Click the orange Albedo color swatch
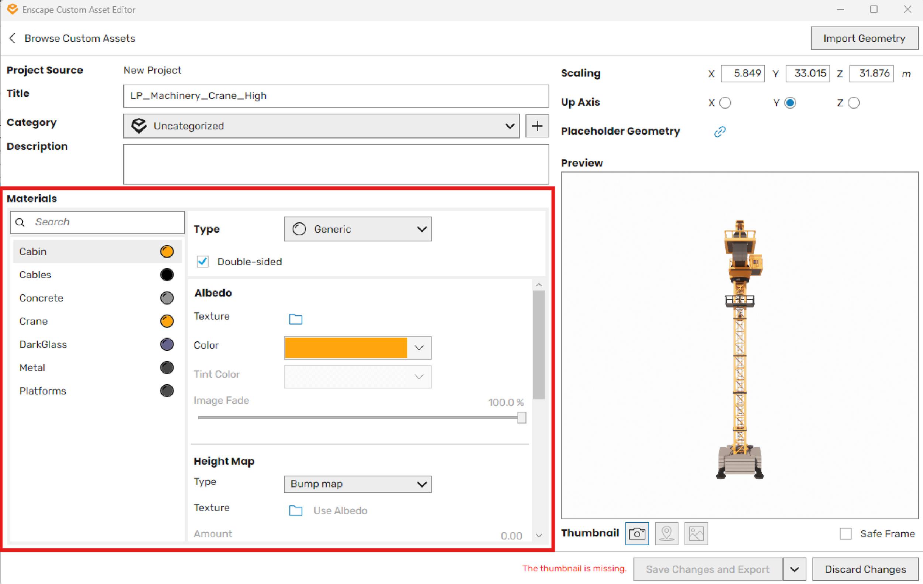 pyautogui.click(x=345, y=348)
